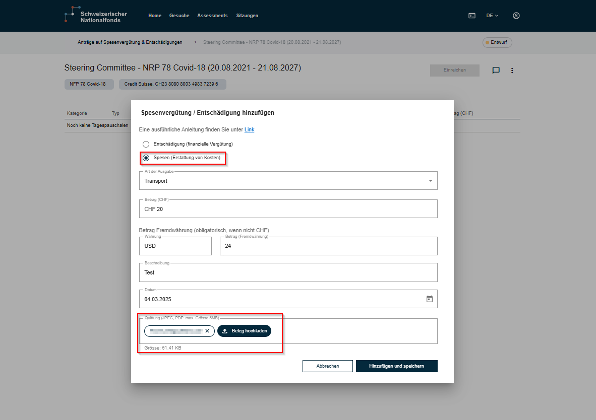This screenshot has width=596, height=420.
Task: Select Entschädigung (finanzielle Vergütung) radio option
Action: [x=146, y=144]
